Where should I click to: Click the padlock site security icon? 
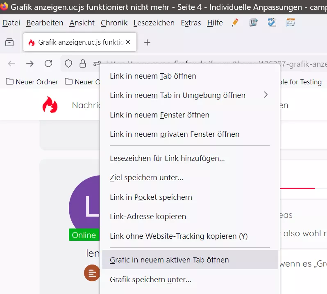tap(83, 63)
